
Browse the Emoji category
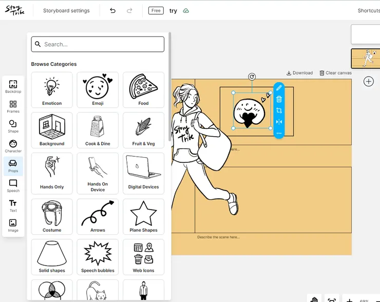click(98, 90)
